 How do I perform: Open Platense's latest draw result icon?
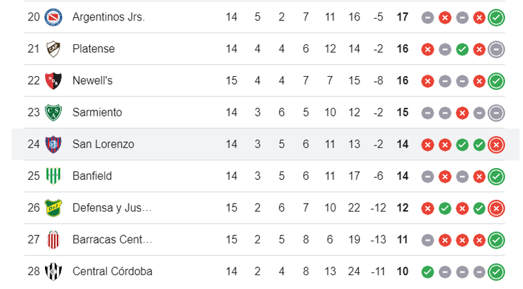pyautogui.click(x=497, y=50)
